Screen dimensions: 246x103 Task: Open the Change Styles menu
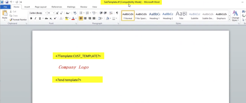coord(235,16)
